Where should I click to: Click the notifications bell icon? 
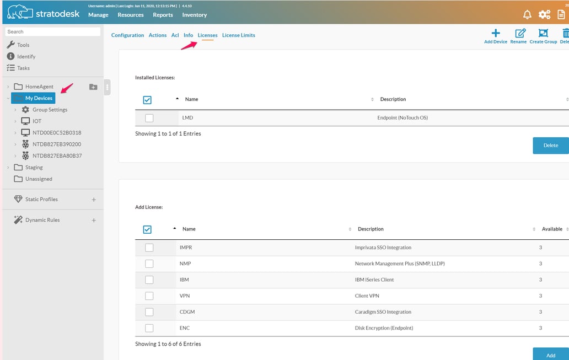coord(527,15)
